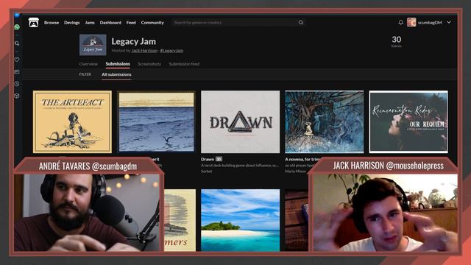Switch to the Screenshots tab
Screen dimensions: 471x265
tap(149, 64)
